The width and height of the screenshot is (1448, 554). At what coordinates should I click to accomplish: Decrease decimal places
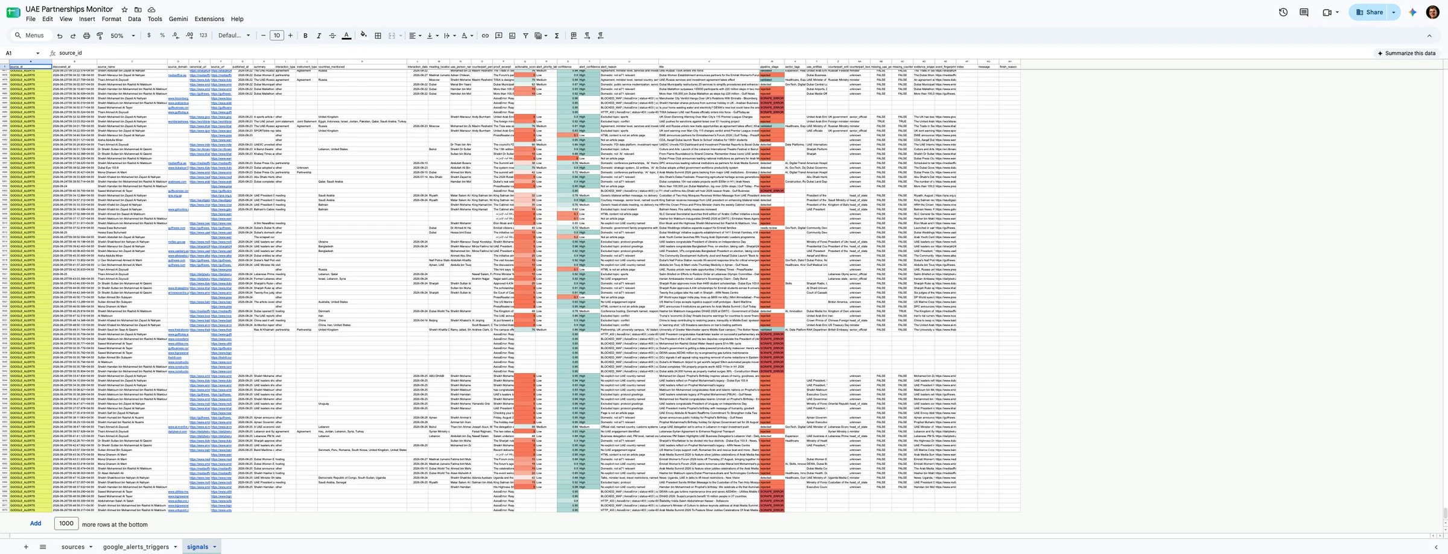[176, 36]
